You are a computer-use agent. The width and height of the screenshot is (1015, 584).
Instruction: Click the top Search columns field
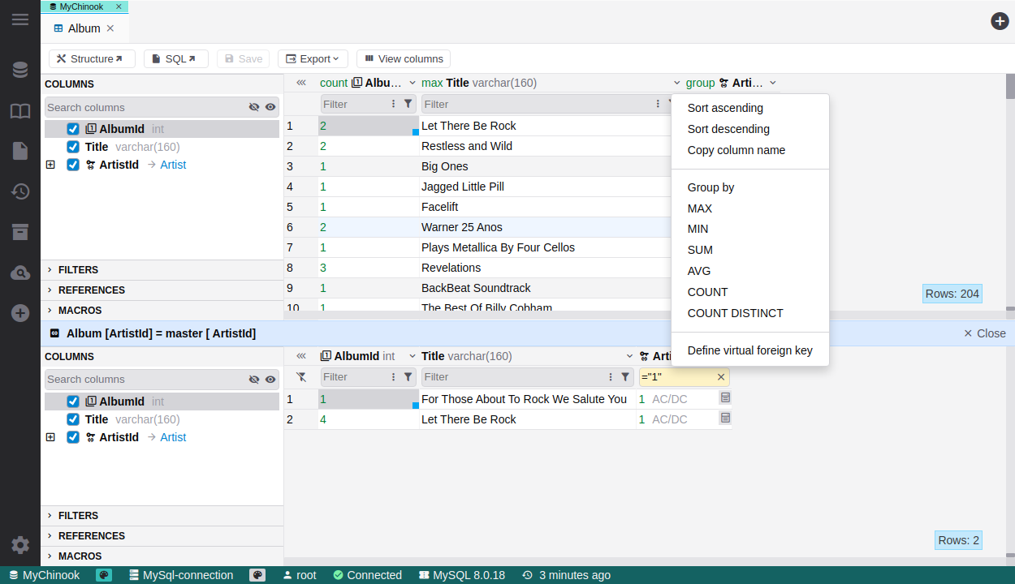pos(145,107)
